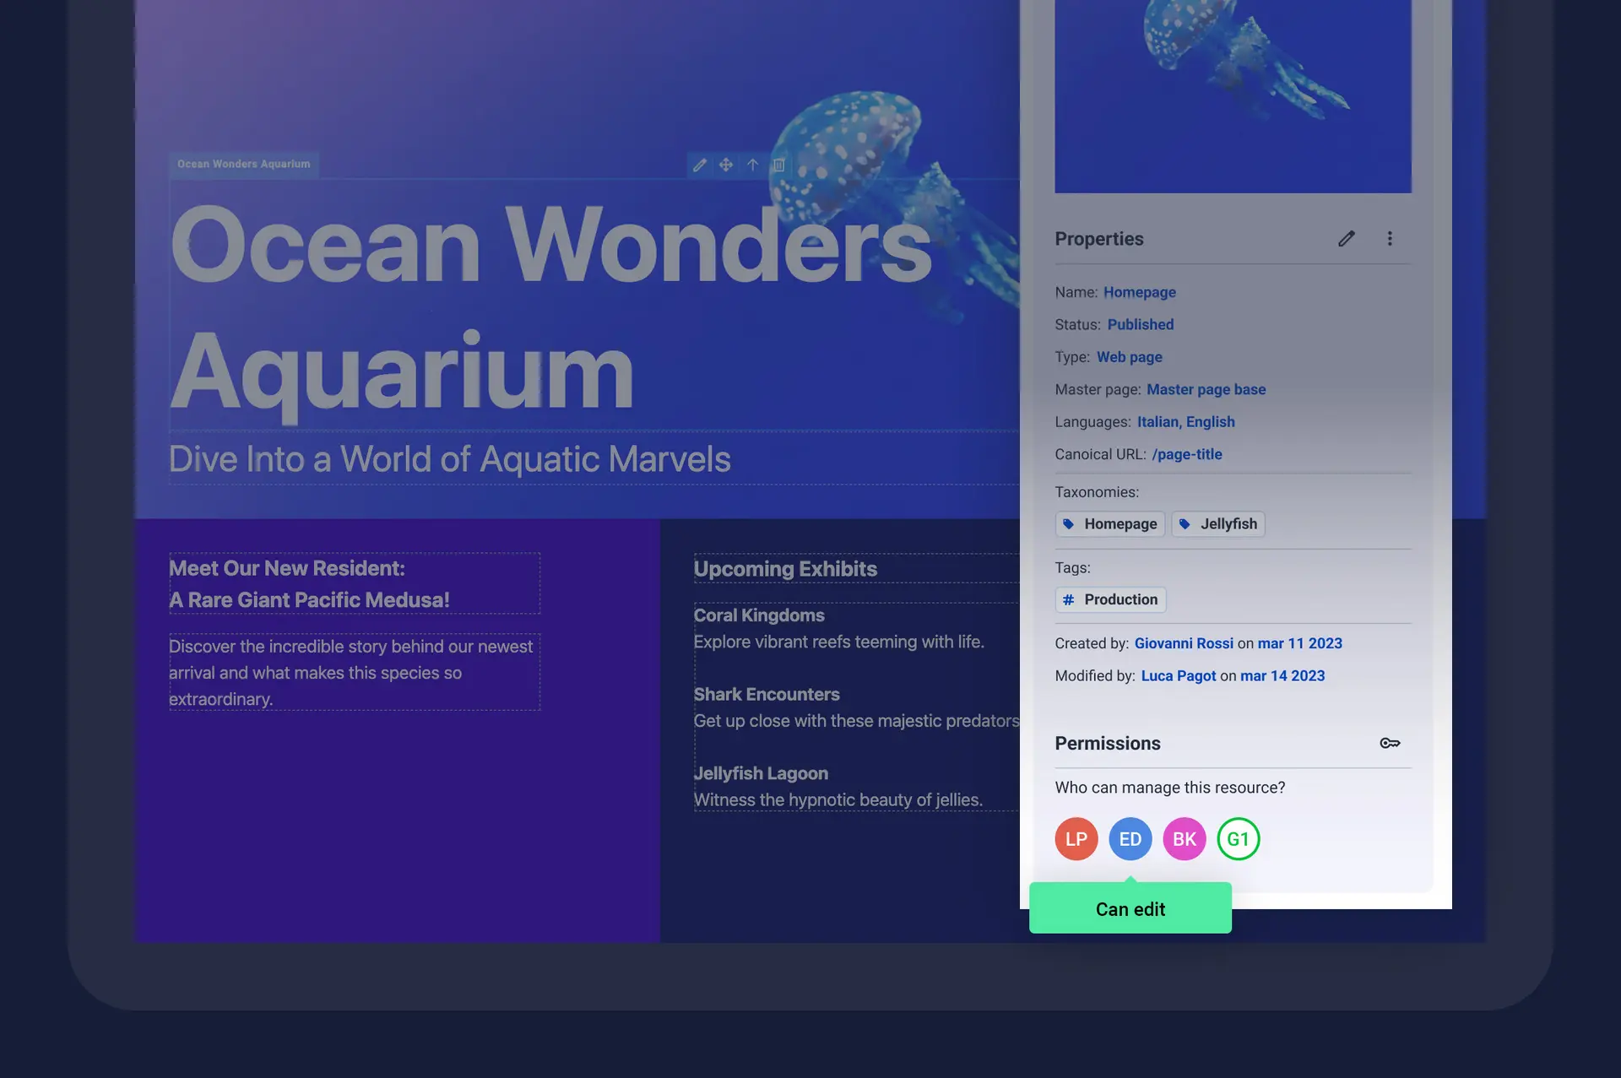This screenshot has height=1078, width=1621.
Task: Click the Properties edit pencil icon
Action: click(x=1347, y=239)
